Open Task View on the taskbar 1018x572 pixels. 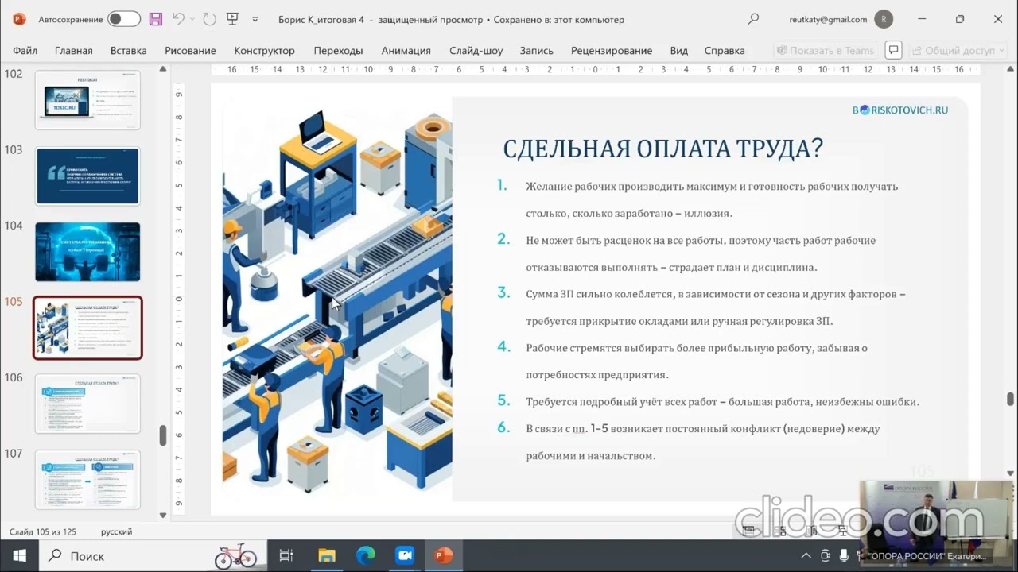pyautogui.click(x=286, y=556)
